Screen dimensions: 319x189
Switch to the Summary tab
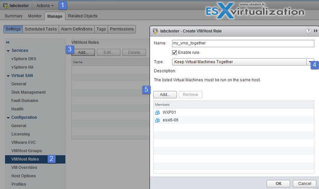point(14,16)
